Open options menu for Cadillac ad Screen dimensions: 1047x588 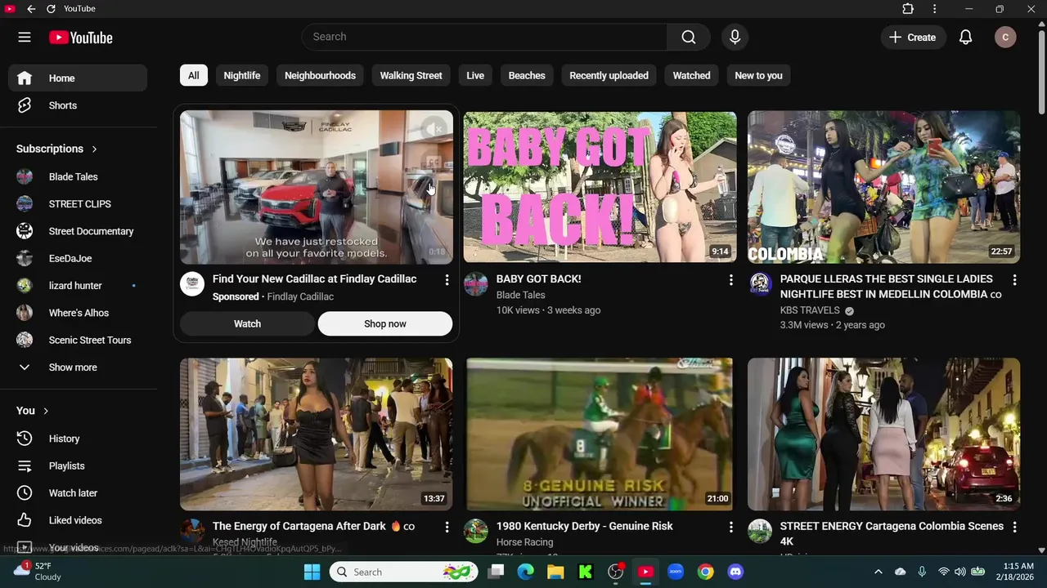pyautogui.click(x=447, y=280)
